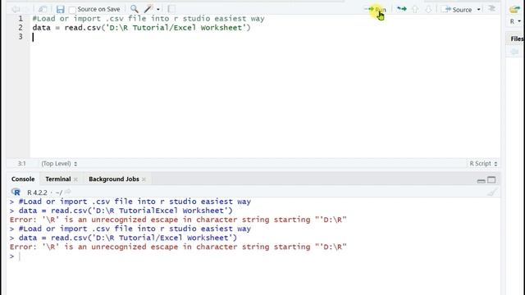
Task: Click the R 4.2.2 version label
Action: tap(37, 193)
